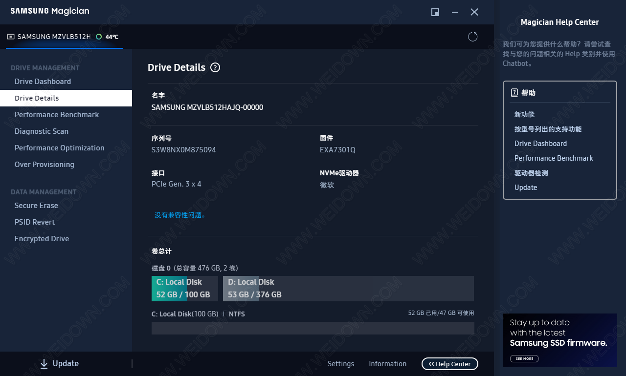Close the Samsung Magician window
The width and height of the screenshot is (626, 376).
[x=474, y=12]
